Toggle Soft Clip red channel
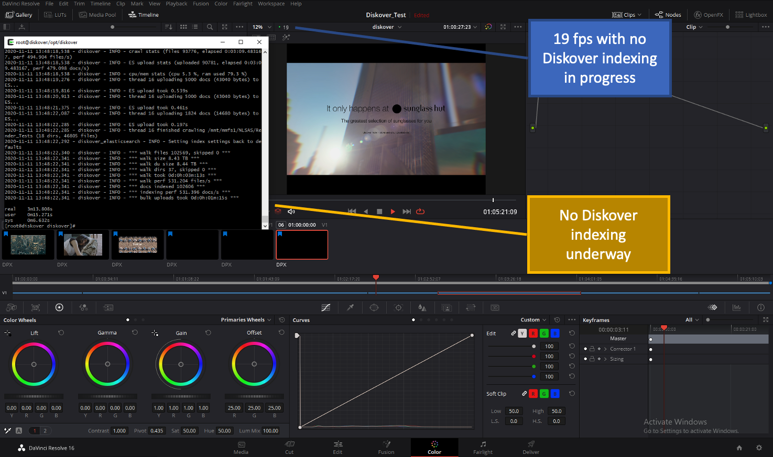 pyautogui.click(x=533, y=394)
